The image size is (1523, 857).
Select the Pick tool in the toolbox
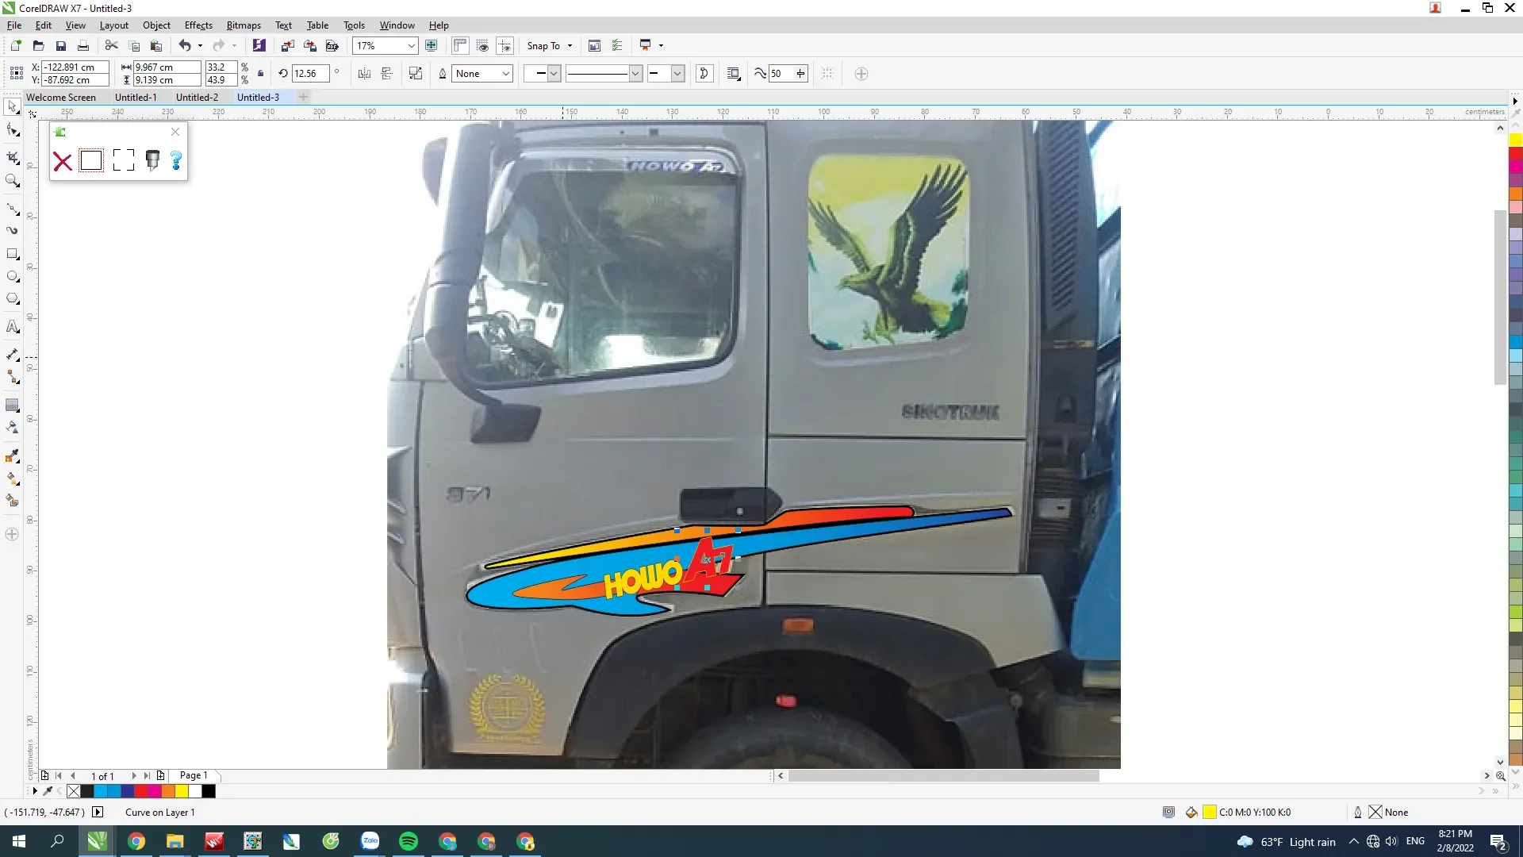tap(13, 106)
